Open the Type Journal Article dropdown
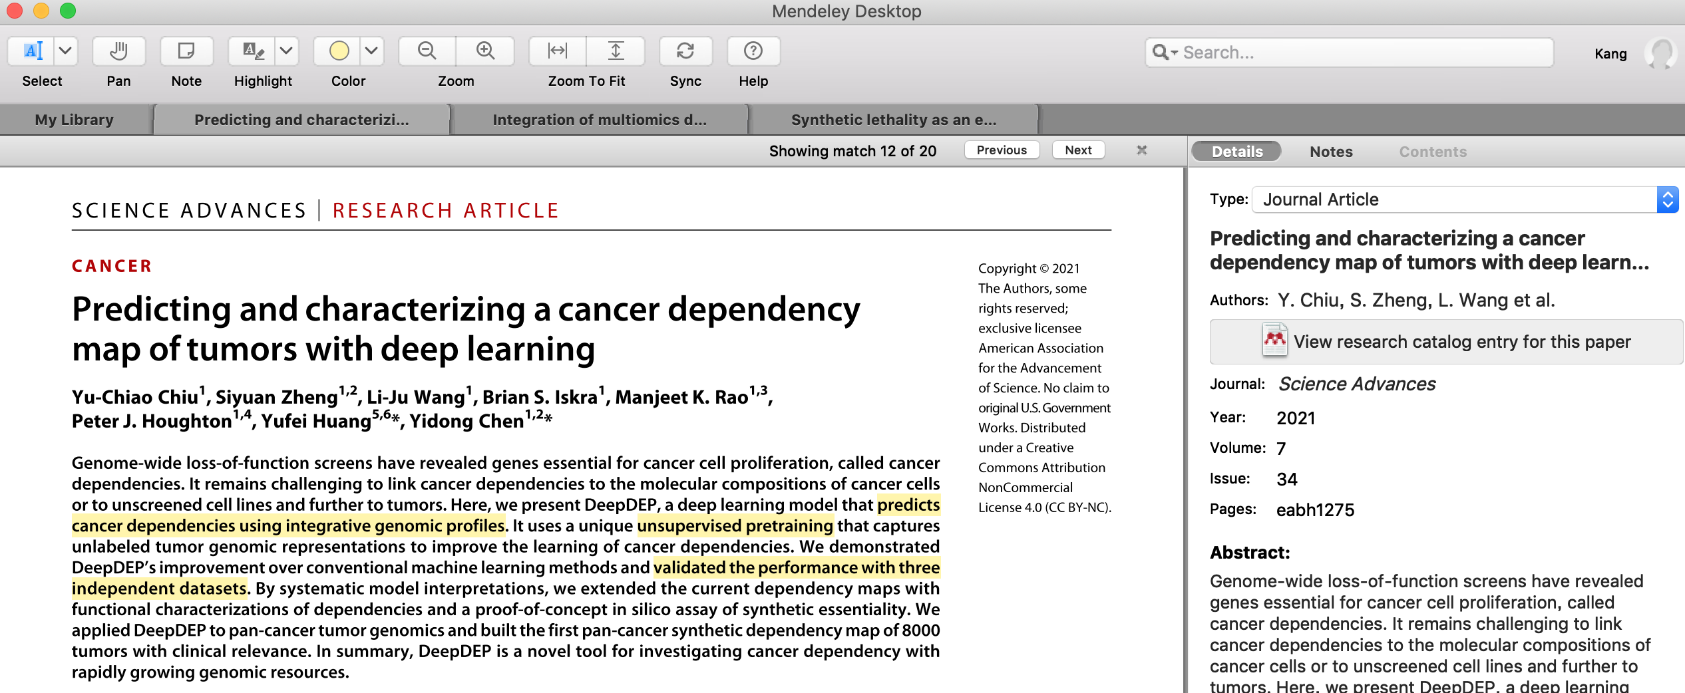 pos(1465,200)
